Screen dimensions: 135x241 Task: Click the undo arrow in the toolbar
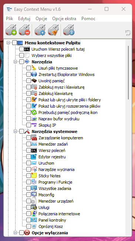[x=128, y=33]
